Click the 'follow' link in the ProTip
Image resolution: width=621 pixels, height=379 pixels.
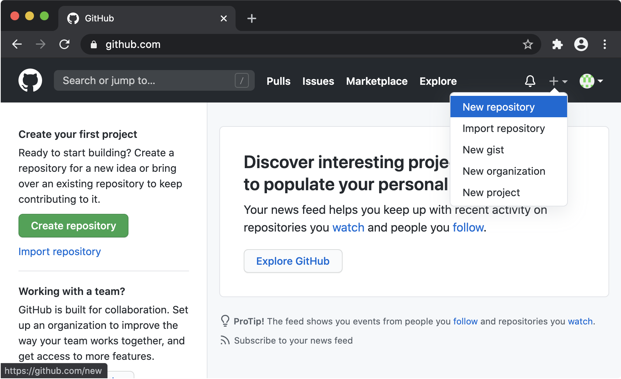point(466,321)
